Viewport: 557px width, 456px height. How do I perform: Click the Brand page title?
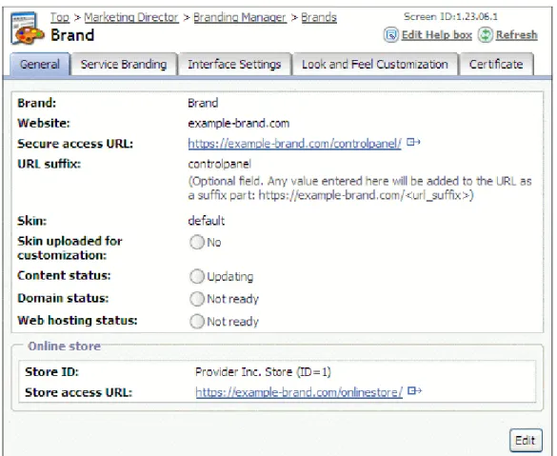(x=72, y=35)
